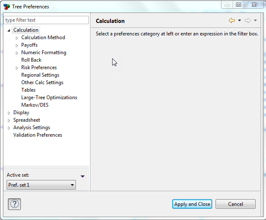
Task: Expand the Display category
Action: point(9,113)
